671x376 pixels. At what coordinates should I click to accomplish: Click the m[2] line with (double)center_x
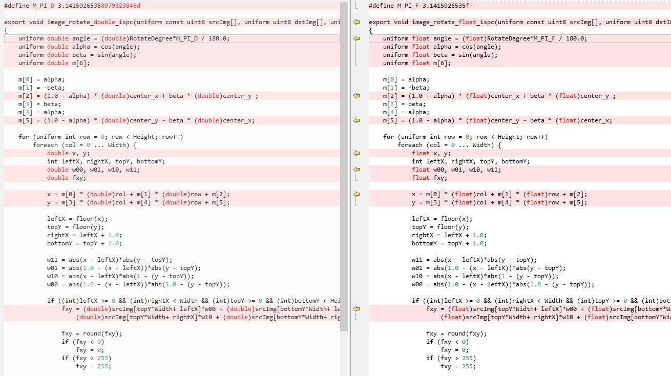click(138, 96)
